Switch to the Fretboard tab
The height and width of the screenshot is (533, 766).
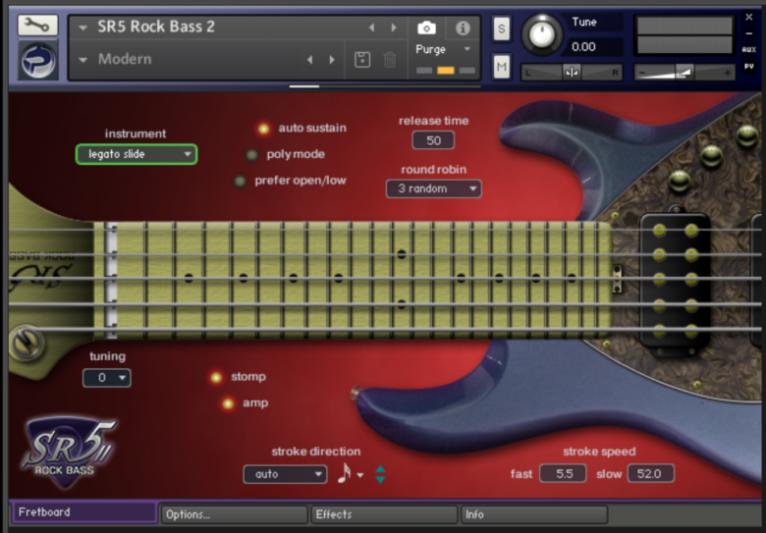(x=83, y=512)
